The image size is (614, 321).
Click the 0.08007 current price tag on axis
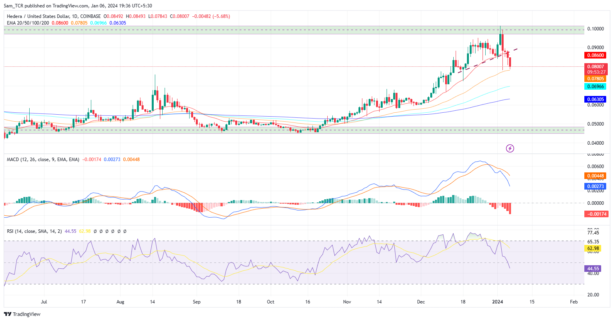(x=596, y=67)
